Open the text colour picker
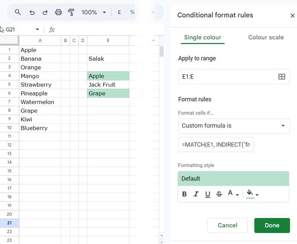Viewport: 297px width, 244px height. (x=233, y=194)
